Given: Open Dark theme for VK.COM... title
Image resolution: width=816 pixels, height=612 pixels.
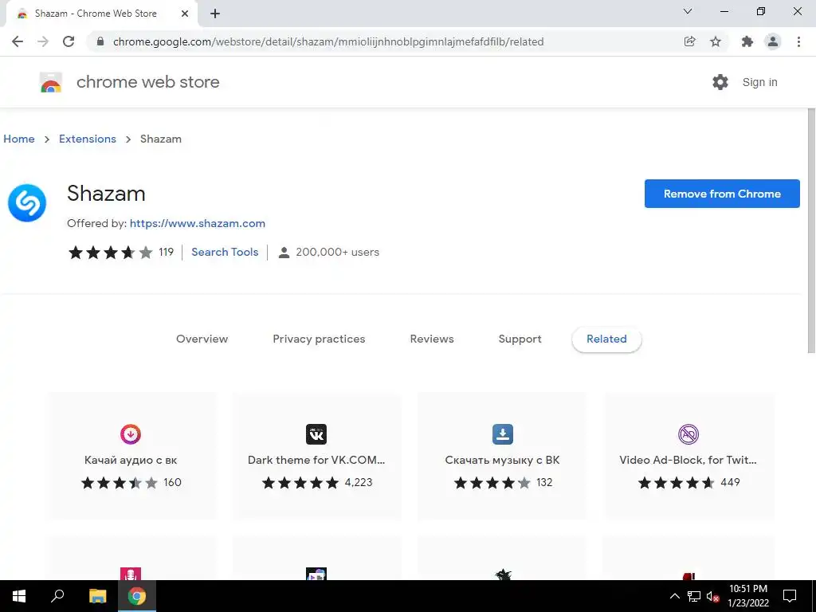Looking at the screenshot, I should pyautogui.click(x=316, y=460).
